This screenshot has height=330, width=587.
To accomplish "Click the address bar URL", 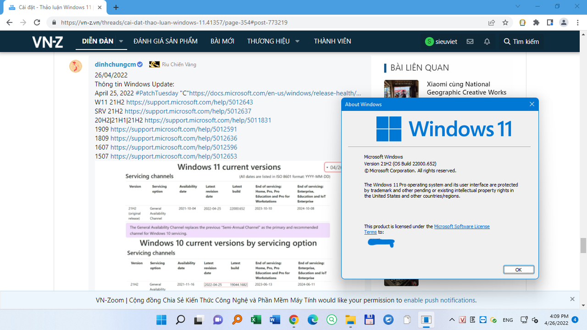I will click(x=174, y=22).
